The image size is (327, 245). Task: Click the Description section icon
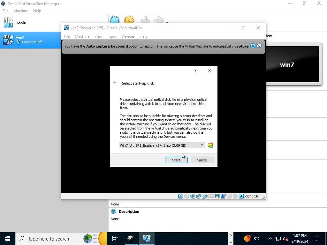pyautogui.click(x=114, y=212)
